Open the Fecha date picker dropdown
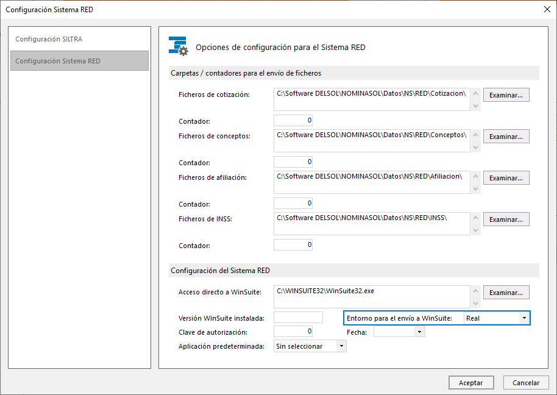 [419, 332]
